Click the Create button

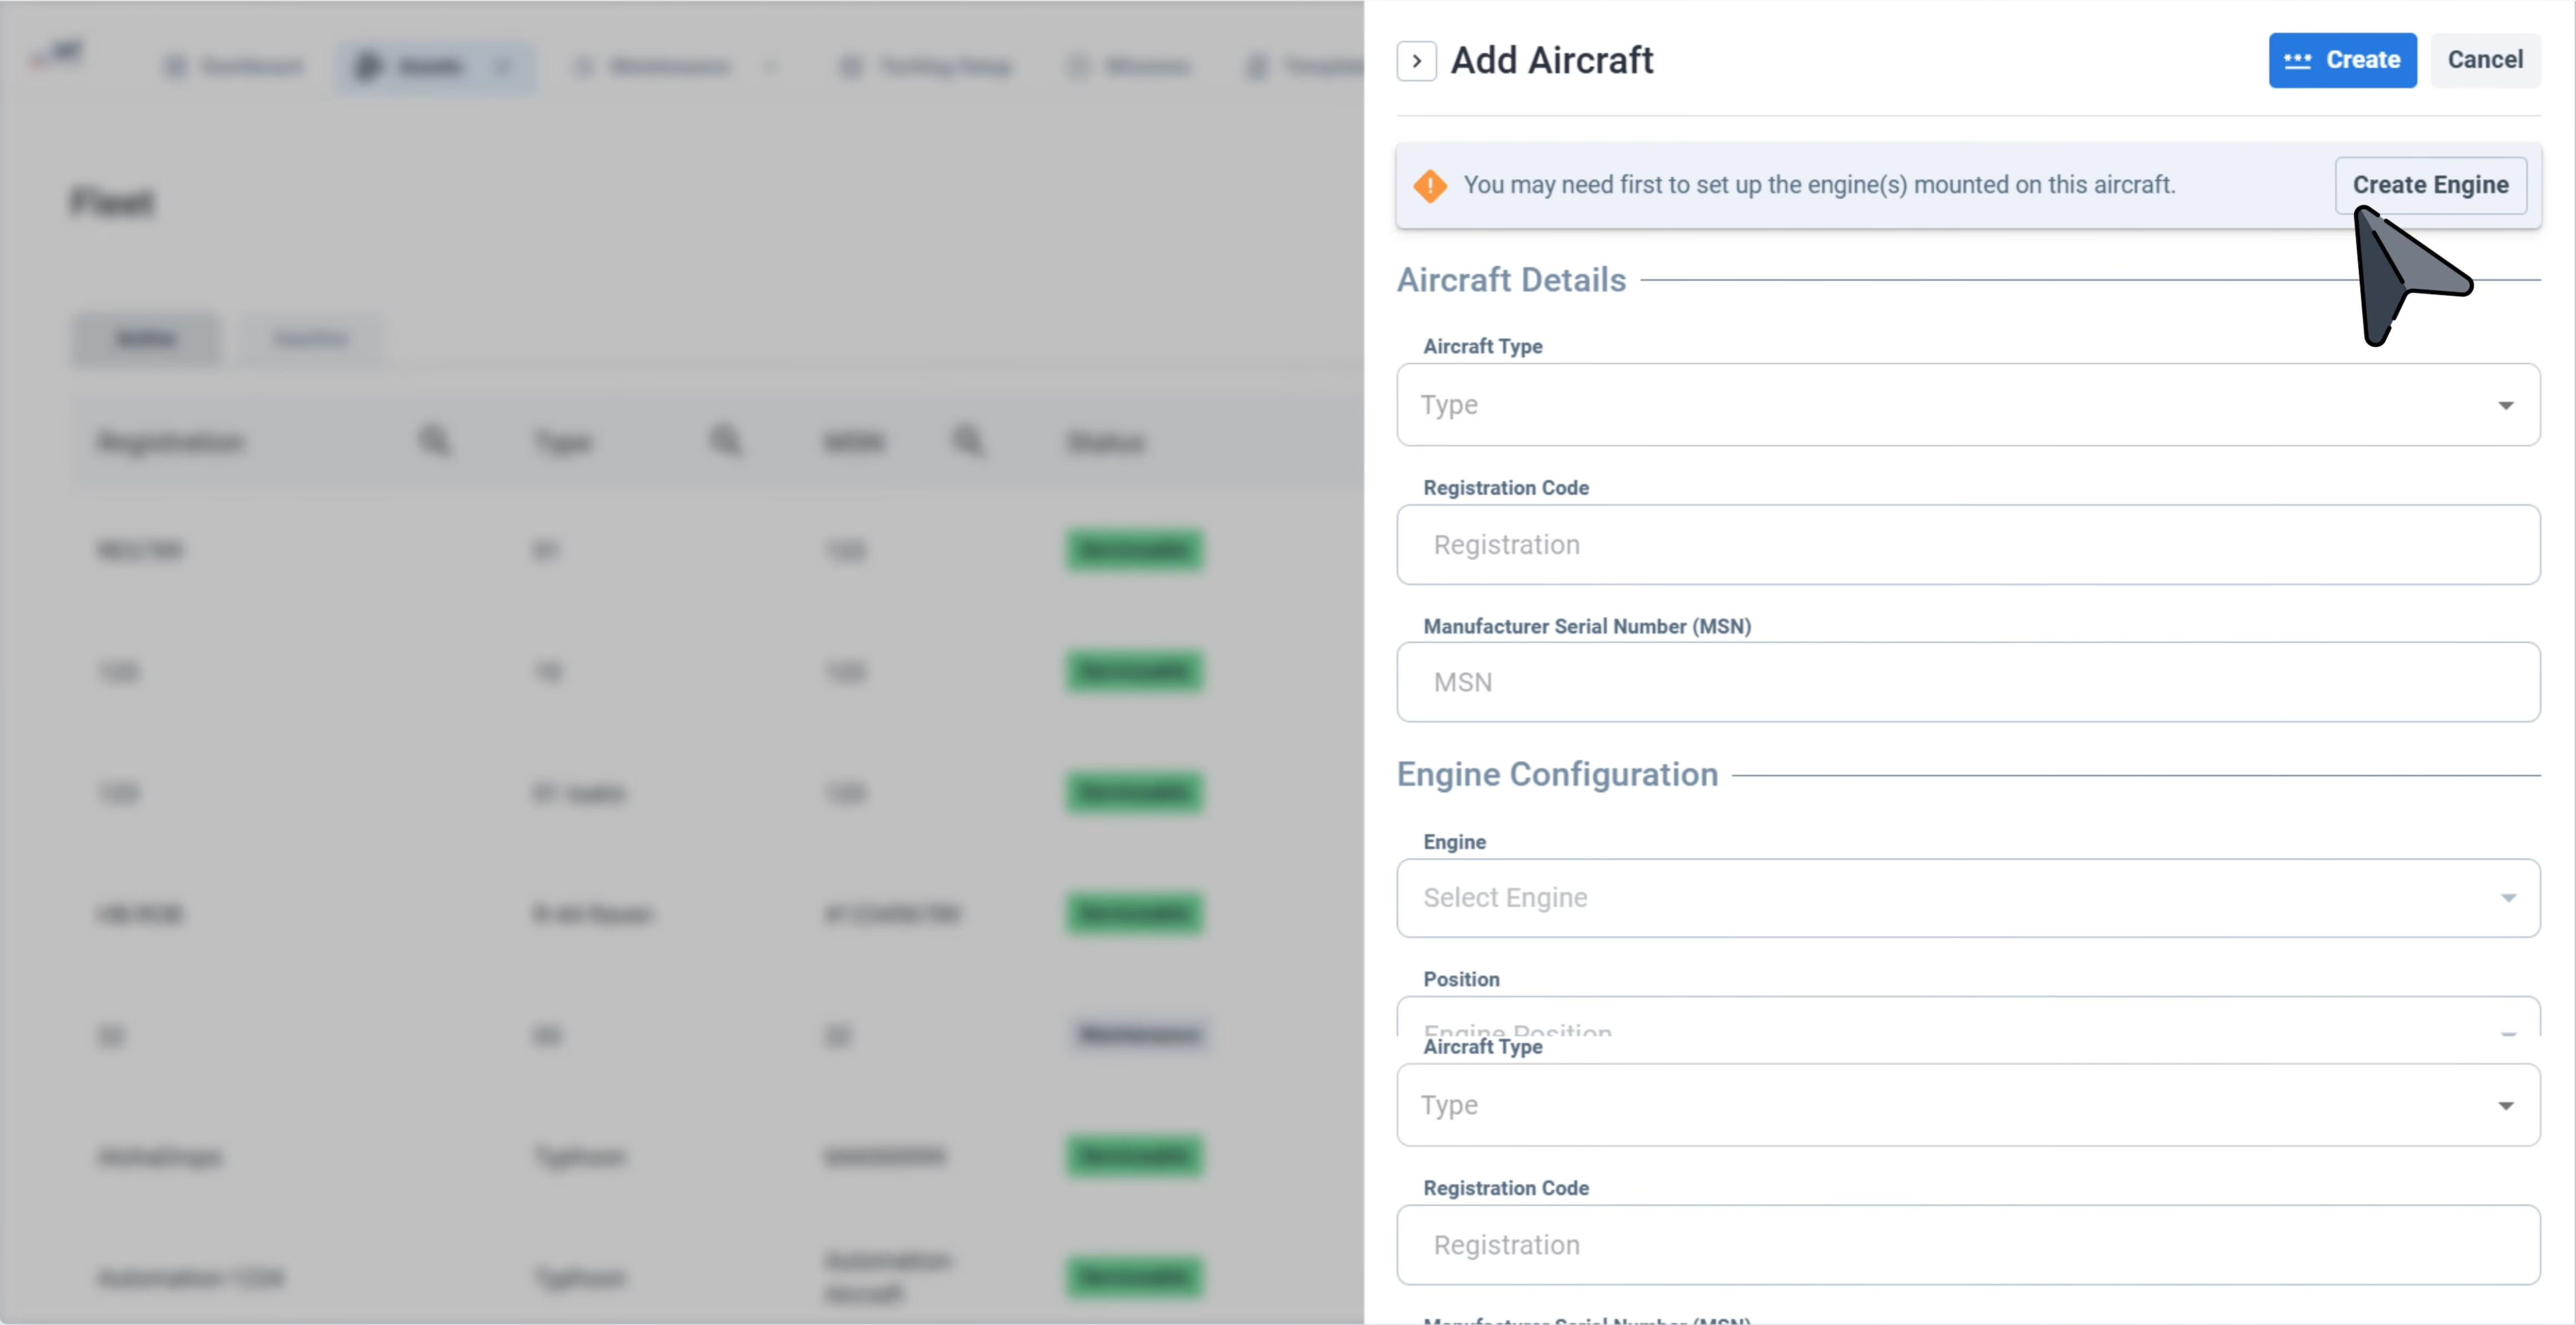2342,60
